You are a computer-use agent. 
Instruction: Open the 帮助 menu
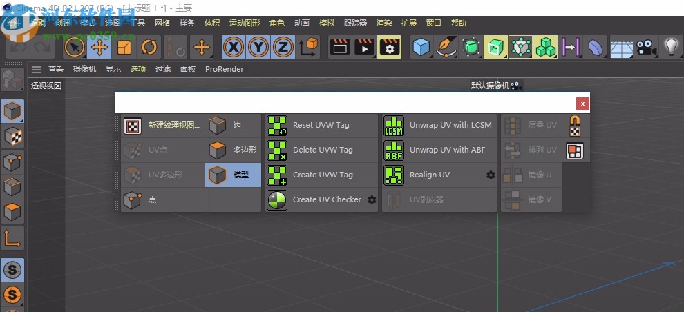pyautogui.click(x=459, y=23)
